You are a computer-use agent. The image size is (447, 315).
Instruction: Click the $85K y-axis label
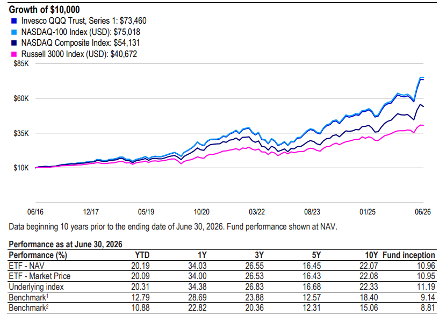[x=21, y=63]
